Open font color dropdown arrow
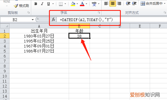The height and width of the screenshot is (100, 167). click(86, 4)
